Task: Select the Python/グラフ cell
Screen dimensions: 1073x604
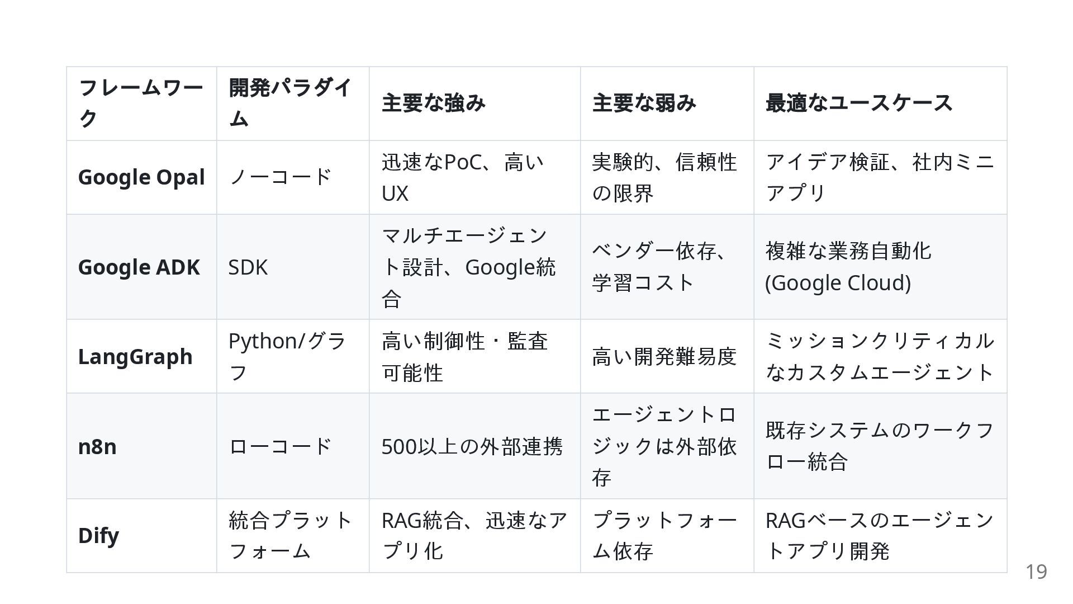Action: click(287, 357)
